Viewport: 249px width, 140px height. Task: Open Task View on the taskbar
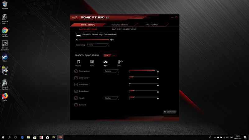[16, 138]
